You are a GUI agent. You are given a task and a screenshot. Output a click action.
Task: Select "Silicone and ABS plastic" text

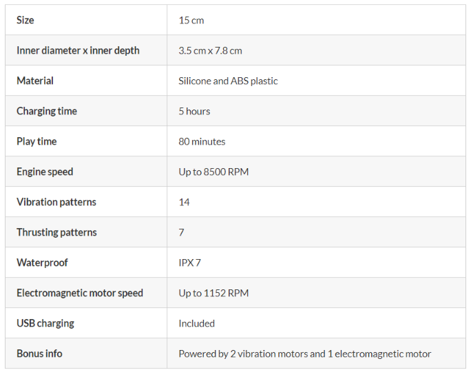click(x=228, y=81)
